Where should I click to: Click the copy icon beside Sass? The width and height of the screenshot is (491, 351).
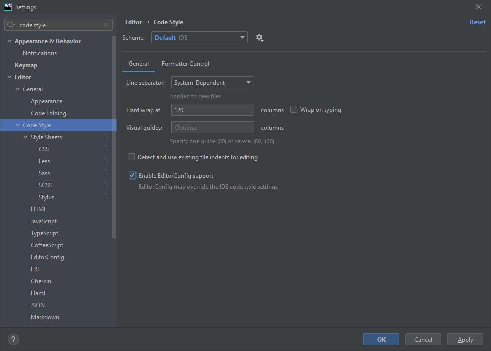click(106, 173)
